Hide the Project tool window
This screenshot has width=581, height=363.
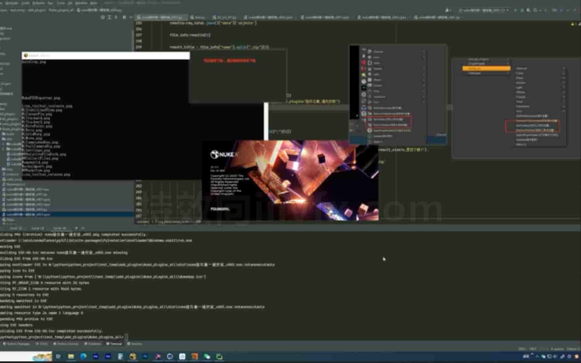pos(131,17)
